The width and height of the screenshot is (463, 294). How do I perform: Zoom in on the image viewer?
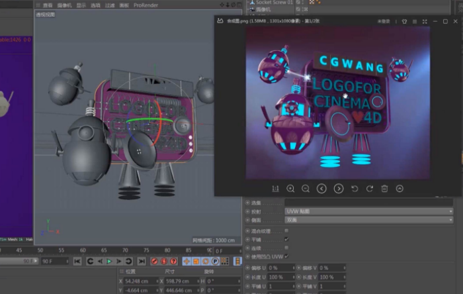coord(290,189)
